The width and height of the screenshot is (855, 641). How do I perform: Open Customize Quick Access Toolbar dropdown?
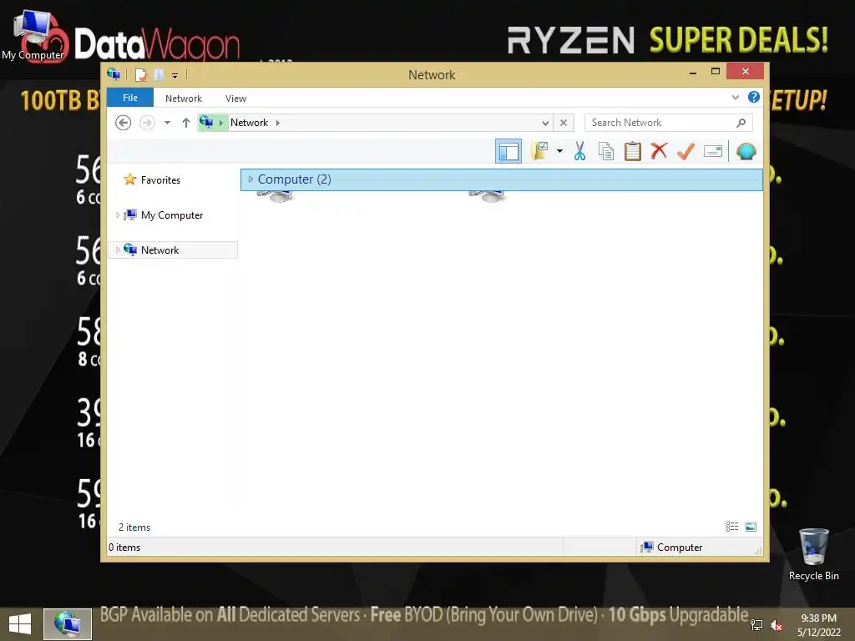(x=175, y=75)
